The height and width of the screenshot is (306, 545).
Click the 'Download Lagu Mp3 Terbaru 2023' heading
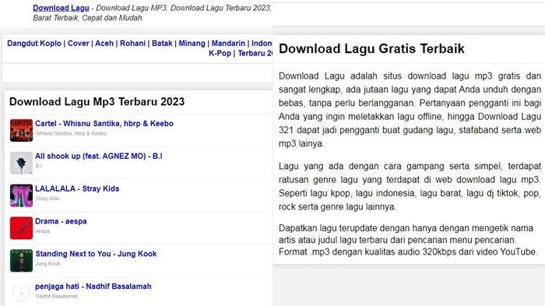click(x=97, y=101)
